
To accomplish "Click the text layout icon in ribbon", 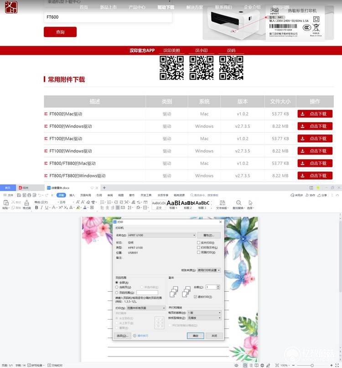I will click(x=222, y=203).
